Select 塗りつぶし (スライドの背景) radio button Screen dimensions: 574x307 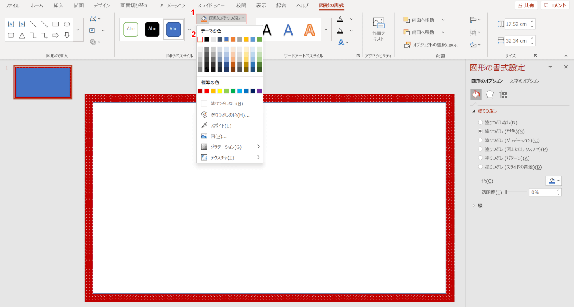(480, 167)
